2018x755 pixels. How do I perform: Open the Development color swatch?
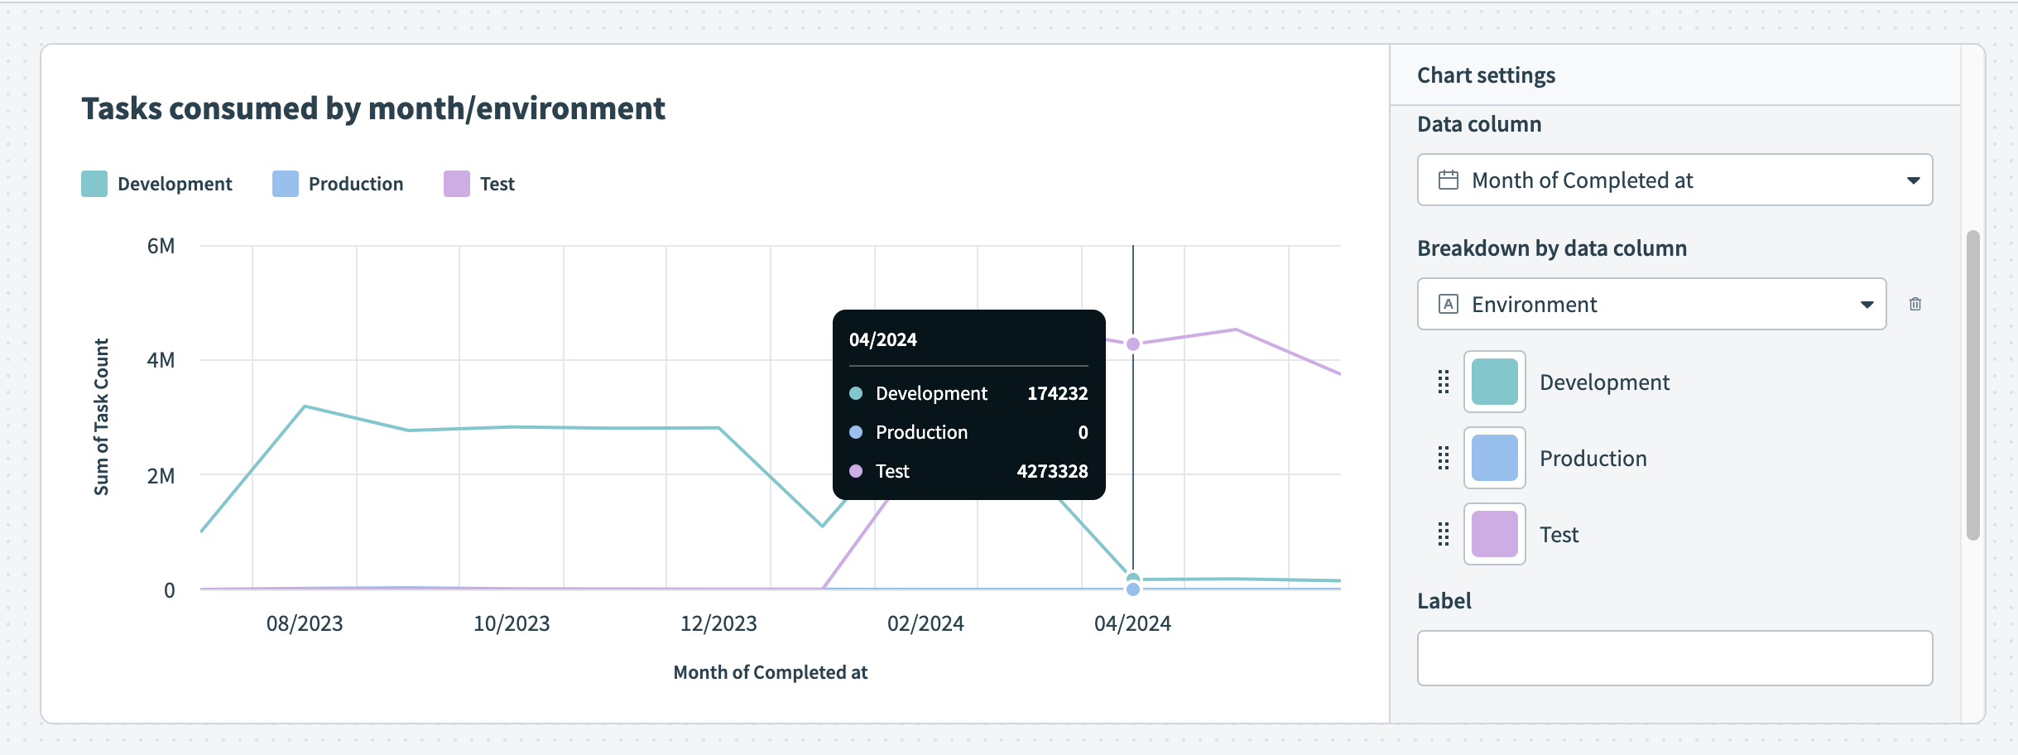point(1494,382)
